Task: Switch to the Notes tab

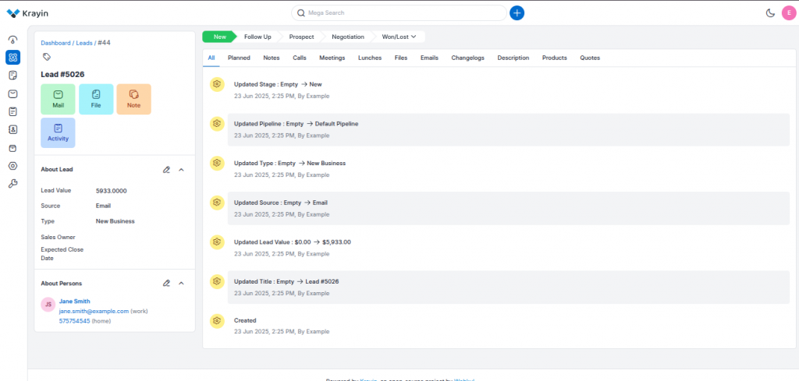Action: (x=272, y=58)
